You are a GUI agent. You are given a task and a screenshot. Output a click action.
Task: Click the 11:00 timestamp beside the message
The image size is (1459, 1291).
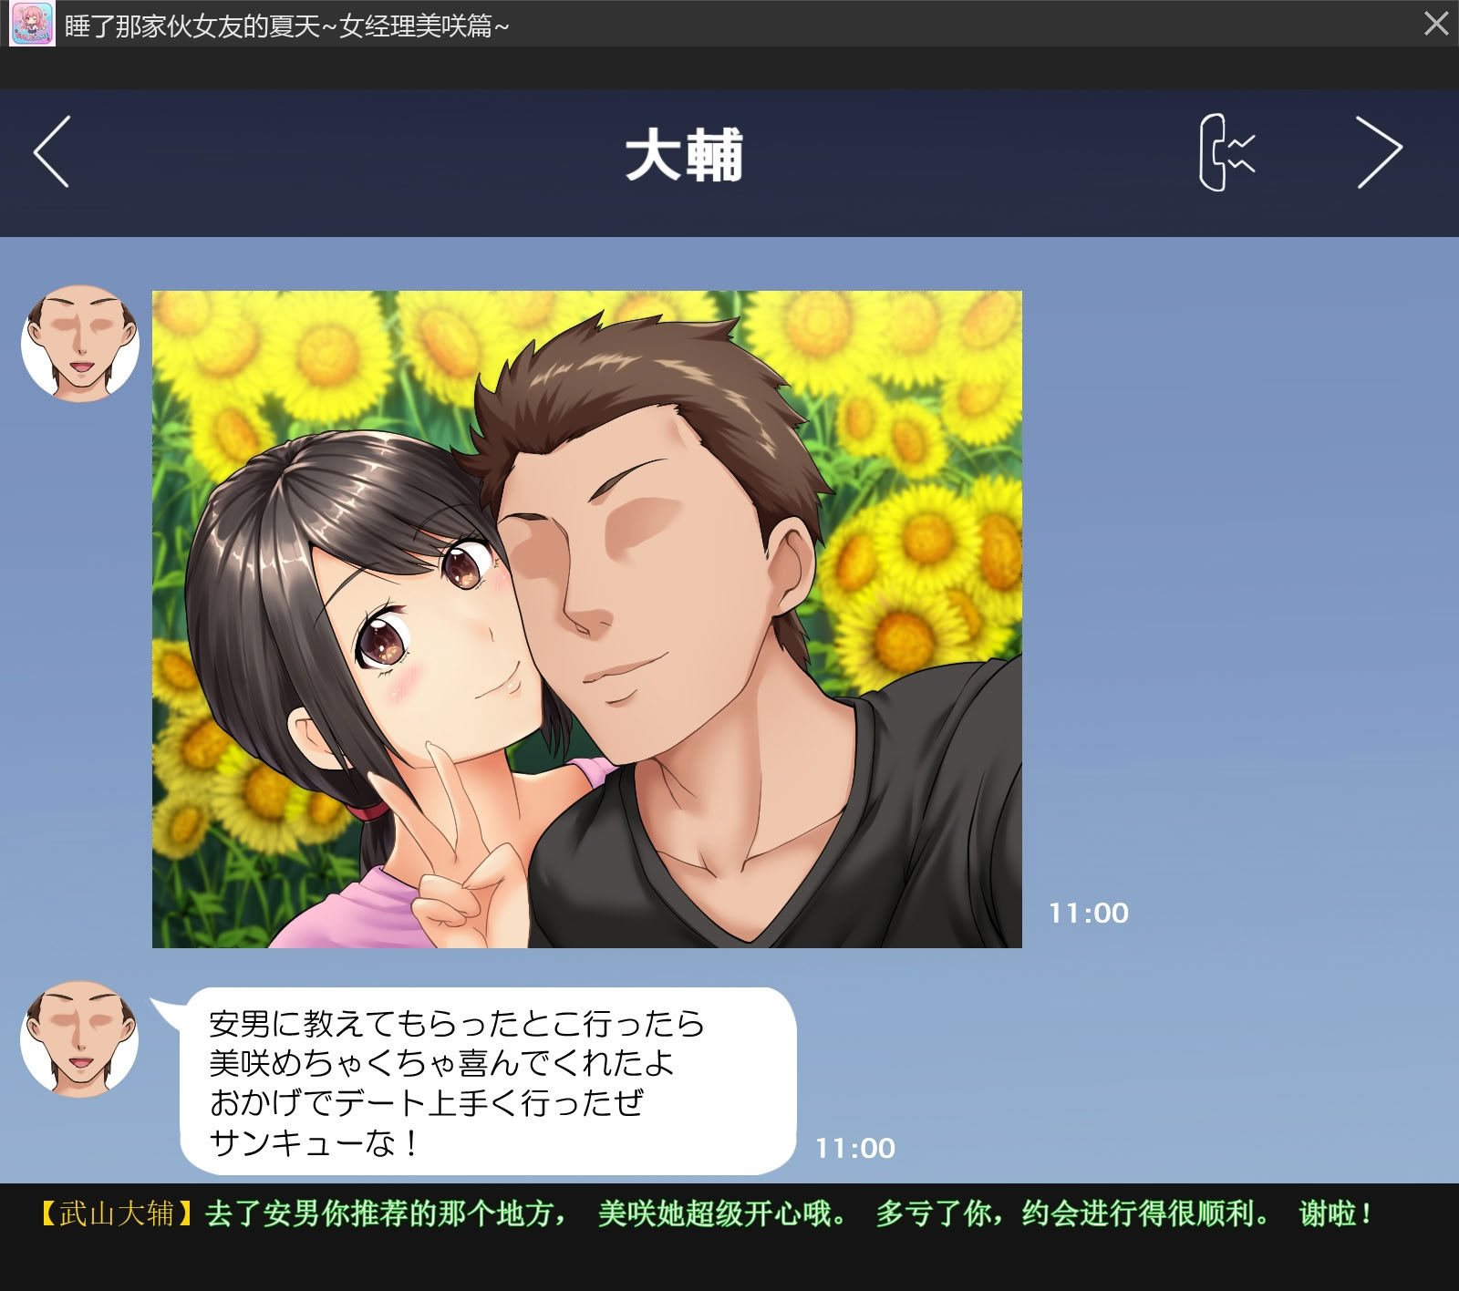[x=854, y=1148]
